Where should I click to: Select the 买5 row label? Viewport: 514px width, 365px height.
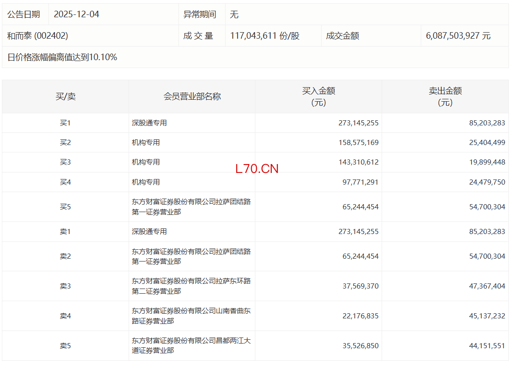click(65, 207)
